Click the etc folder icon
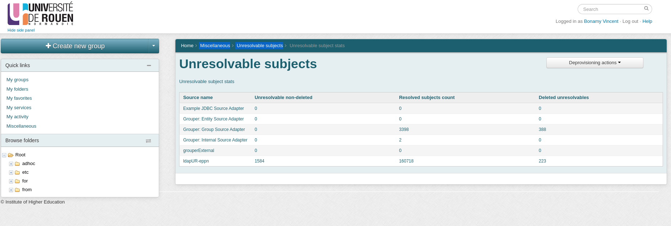The height and width of the screenshot is (226, 671). (17, 172)
